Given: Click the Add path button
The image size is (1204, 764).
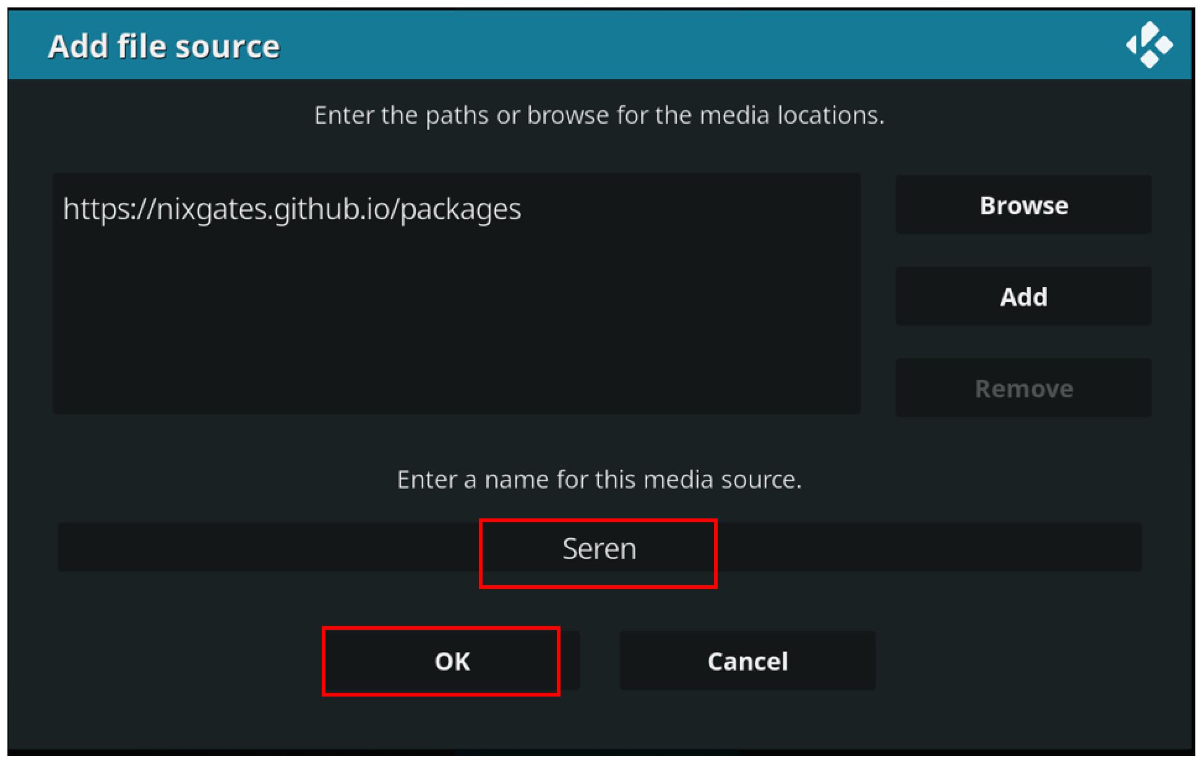Looking at the screenshot, I should (1023, 296).
